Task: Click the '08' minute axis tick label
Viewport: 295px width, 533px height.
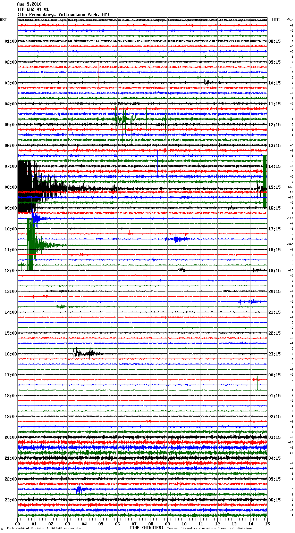Action: pos(151,523)
